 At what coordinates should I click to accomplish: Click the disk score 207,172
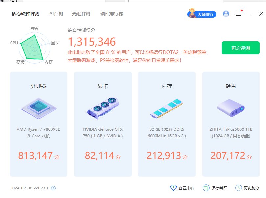pos(228,156)
